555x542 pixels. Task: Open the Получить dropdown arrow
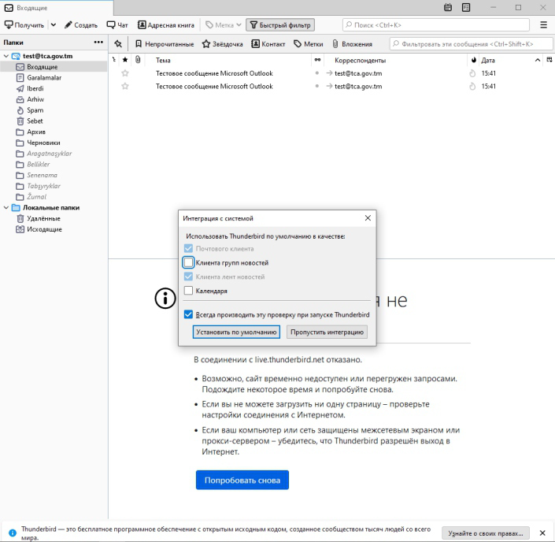(54, 24)
